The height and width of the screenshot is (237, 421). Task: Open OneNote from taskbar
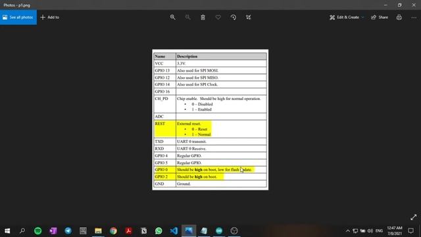pyautogui.click(x=53, y=230)
